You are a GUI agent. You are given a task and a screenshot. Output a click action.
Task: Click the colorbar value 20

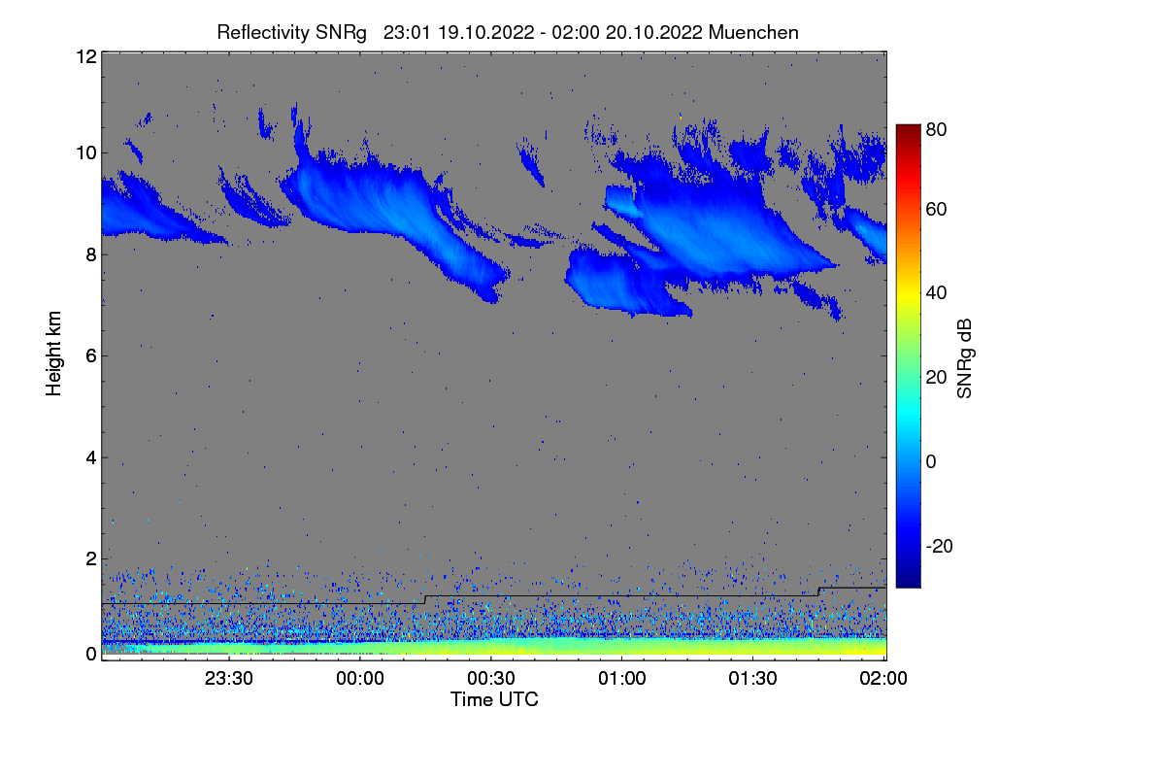[x=937, y=377]
